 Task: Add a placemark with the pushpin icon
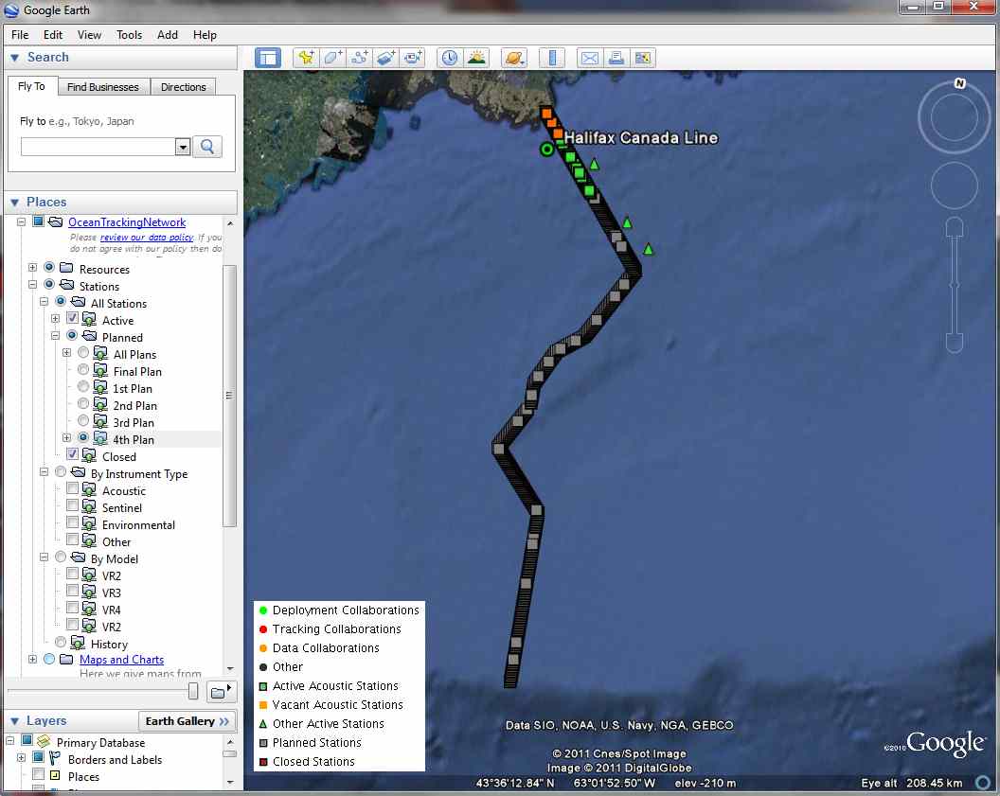point(306,58)
